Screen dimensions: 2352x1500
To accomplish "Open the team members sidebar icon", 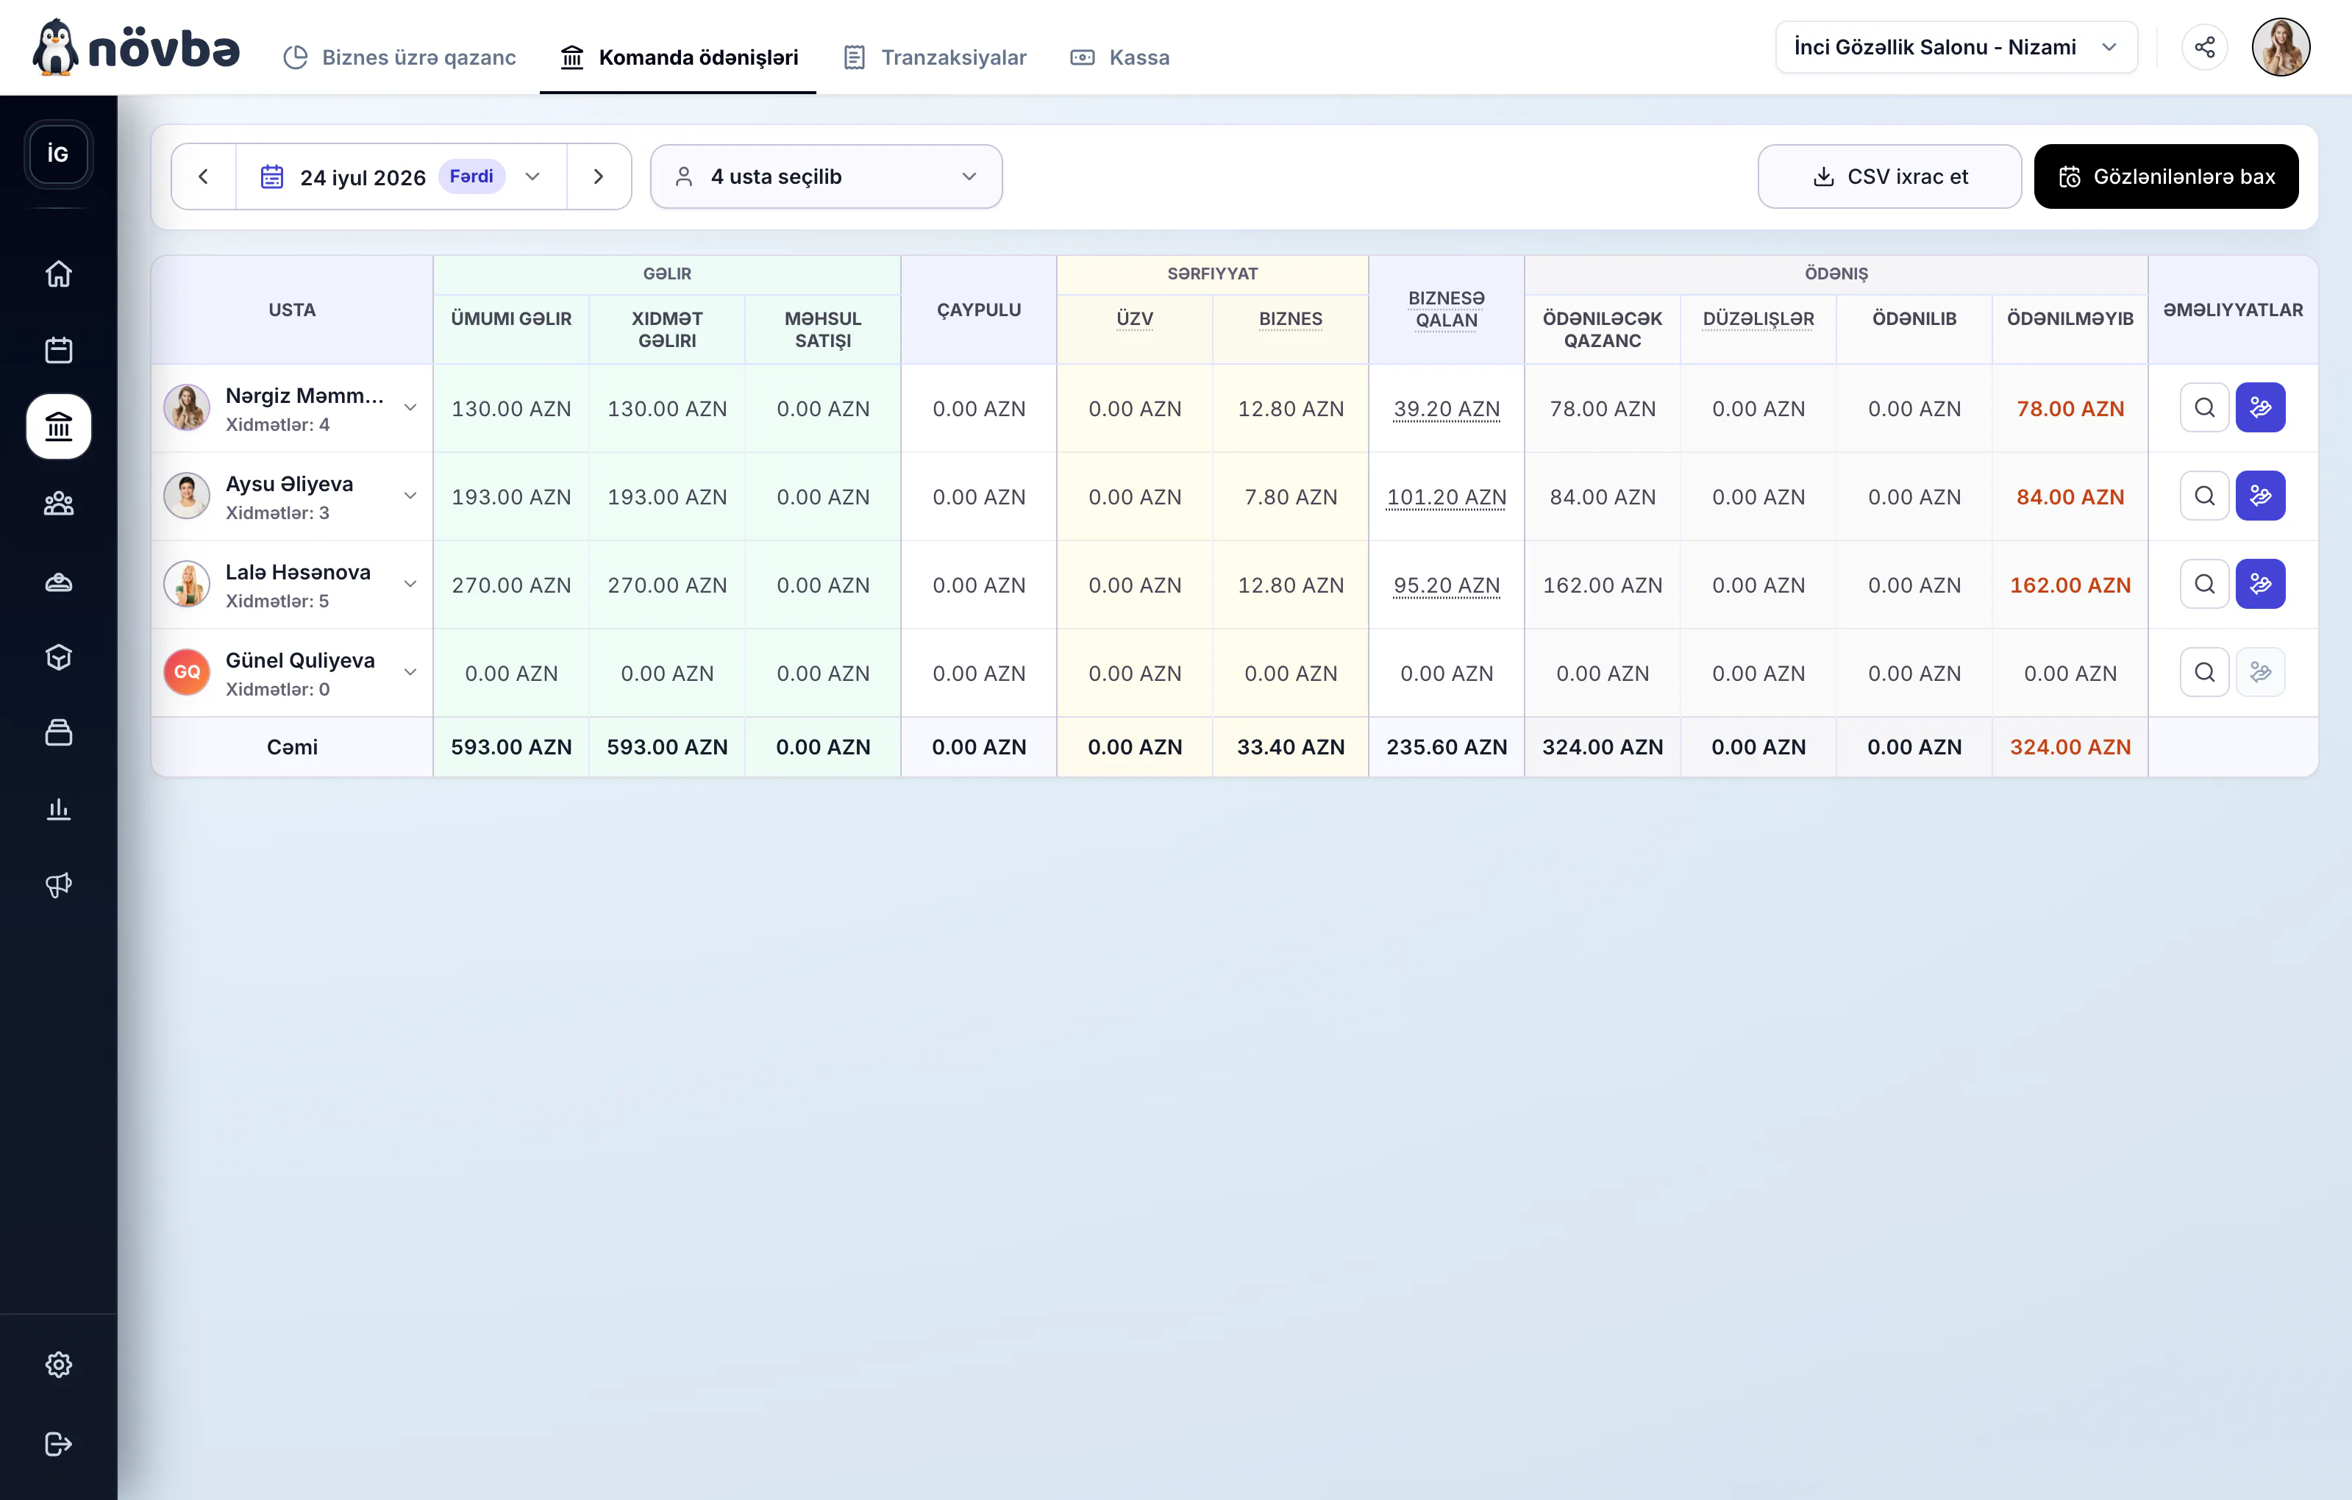I will pos(59,504).
